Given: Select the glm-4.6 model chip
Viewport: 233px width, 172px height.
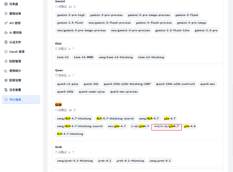Looking at the screenshot, I should coord(190,126).
